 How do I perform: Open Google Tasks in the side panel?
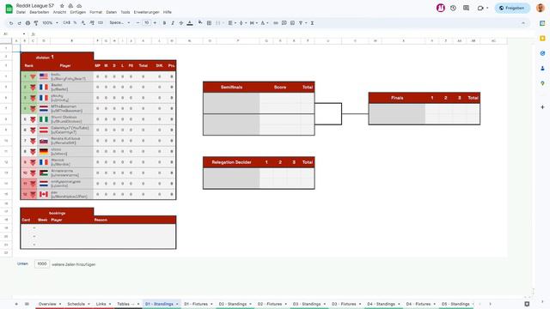(542, 53)
